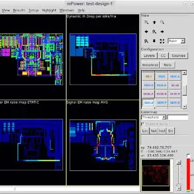Click the vertical zoom slider handle
The image size is (194, 194).
click(178, 185)
